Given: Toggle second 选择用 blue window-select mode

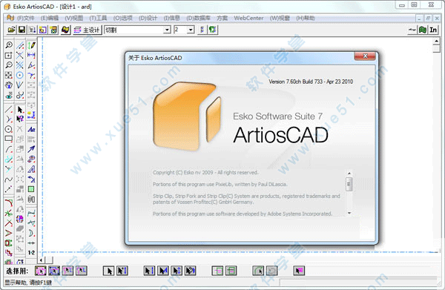Looking at the screenshot, I should [x=54, y=271].
